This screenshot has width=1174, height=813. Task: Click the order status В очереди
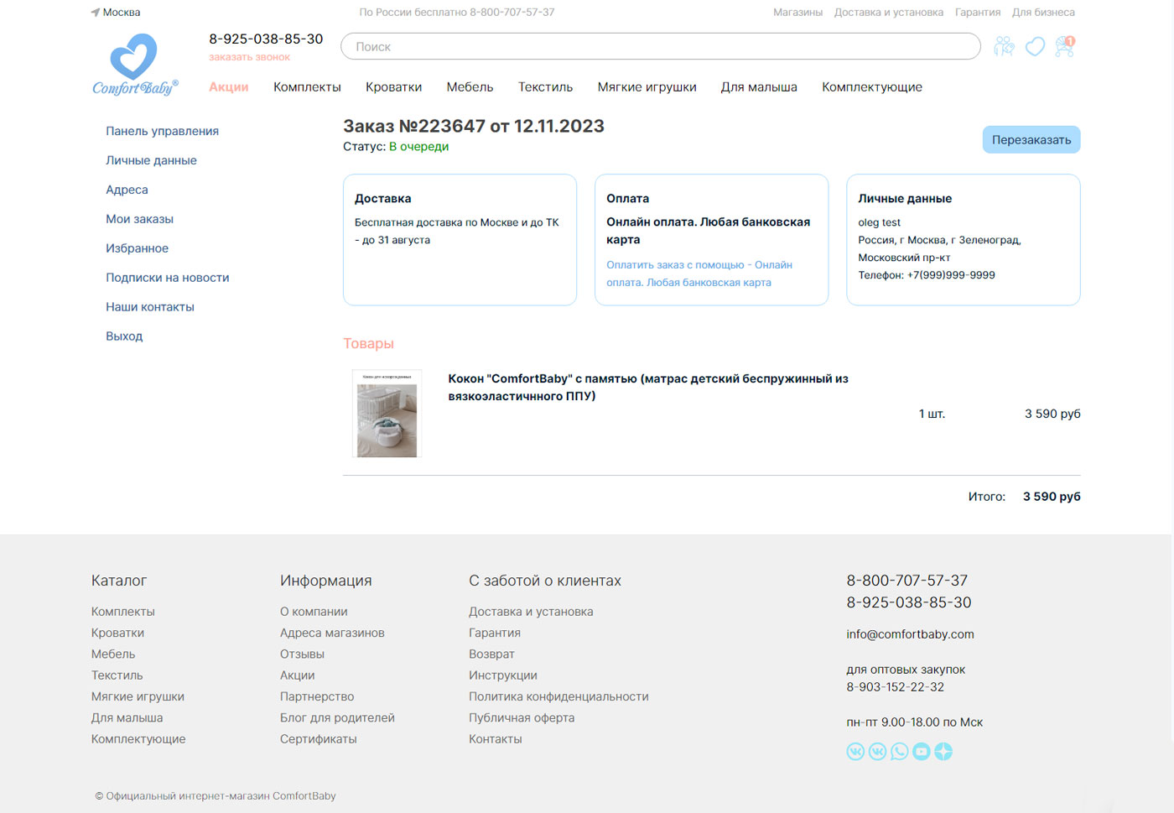pos(418,146)
